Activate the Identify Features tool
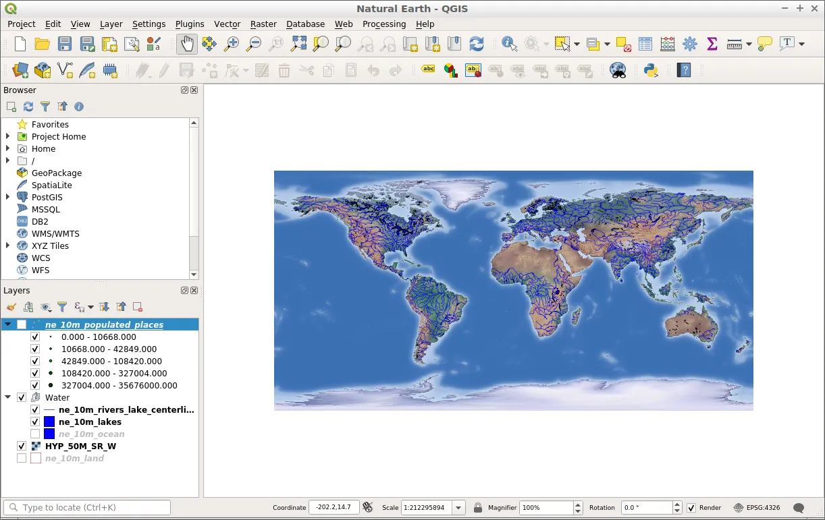Viewport: 825px width, 520px height. pos(510,45)
